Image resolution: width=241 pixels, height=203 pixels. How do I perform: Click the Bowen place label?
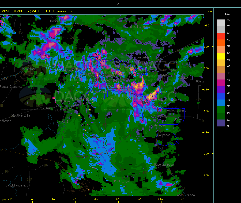(178, 119)
